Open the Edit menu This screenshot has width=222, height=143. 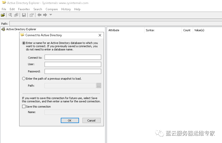12,9
